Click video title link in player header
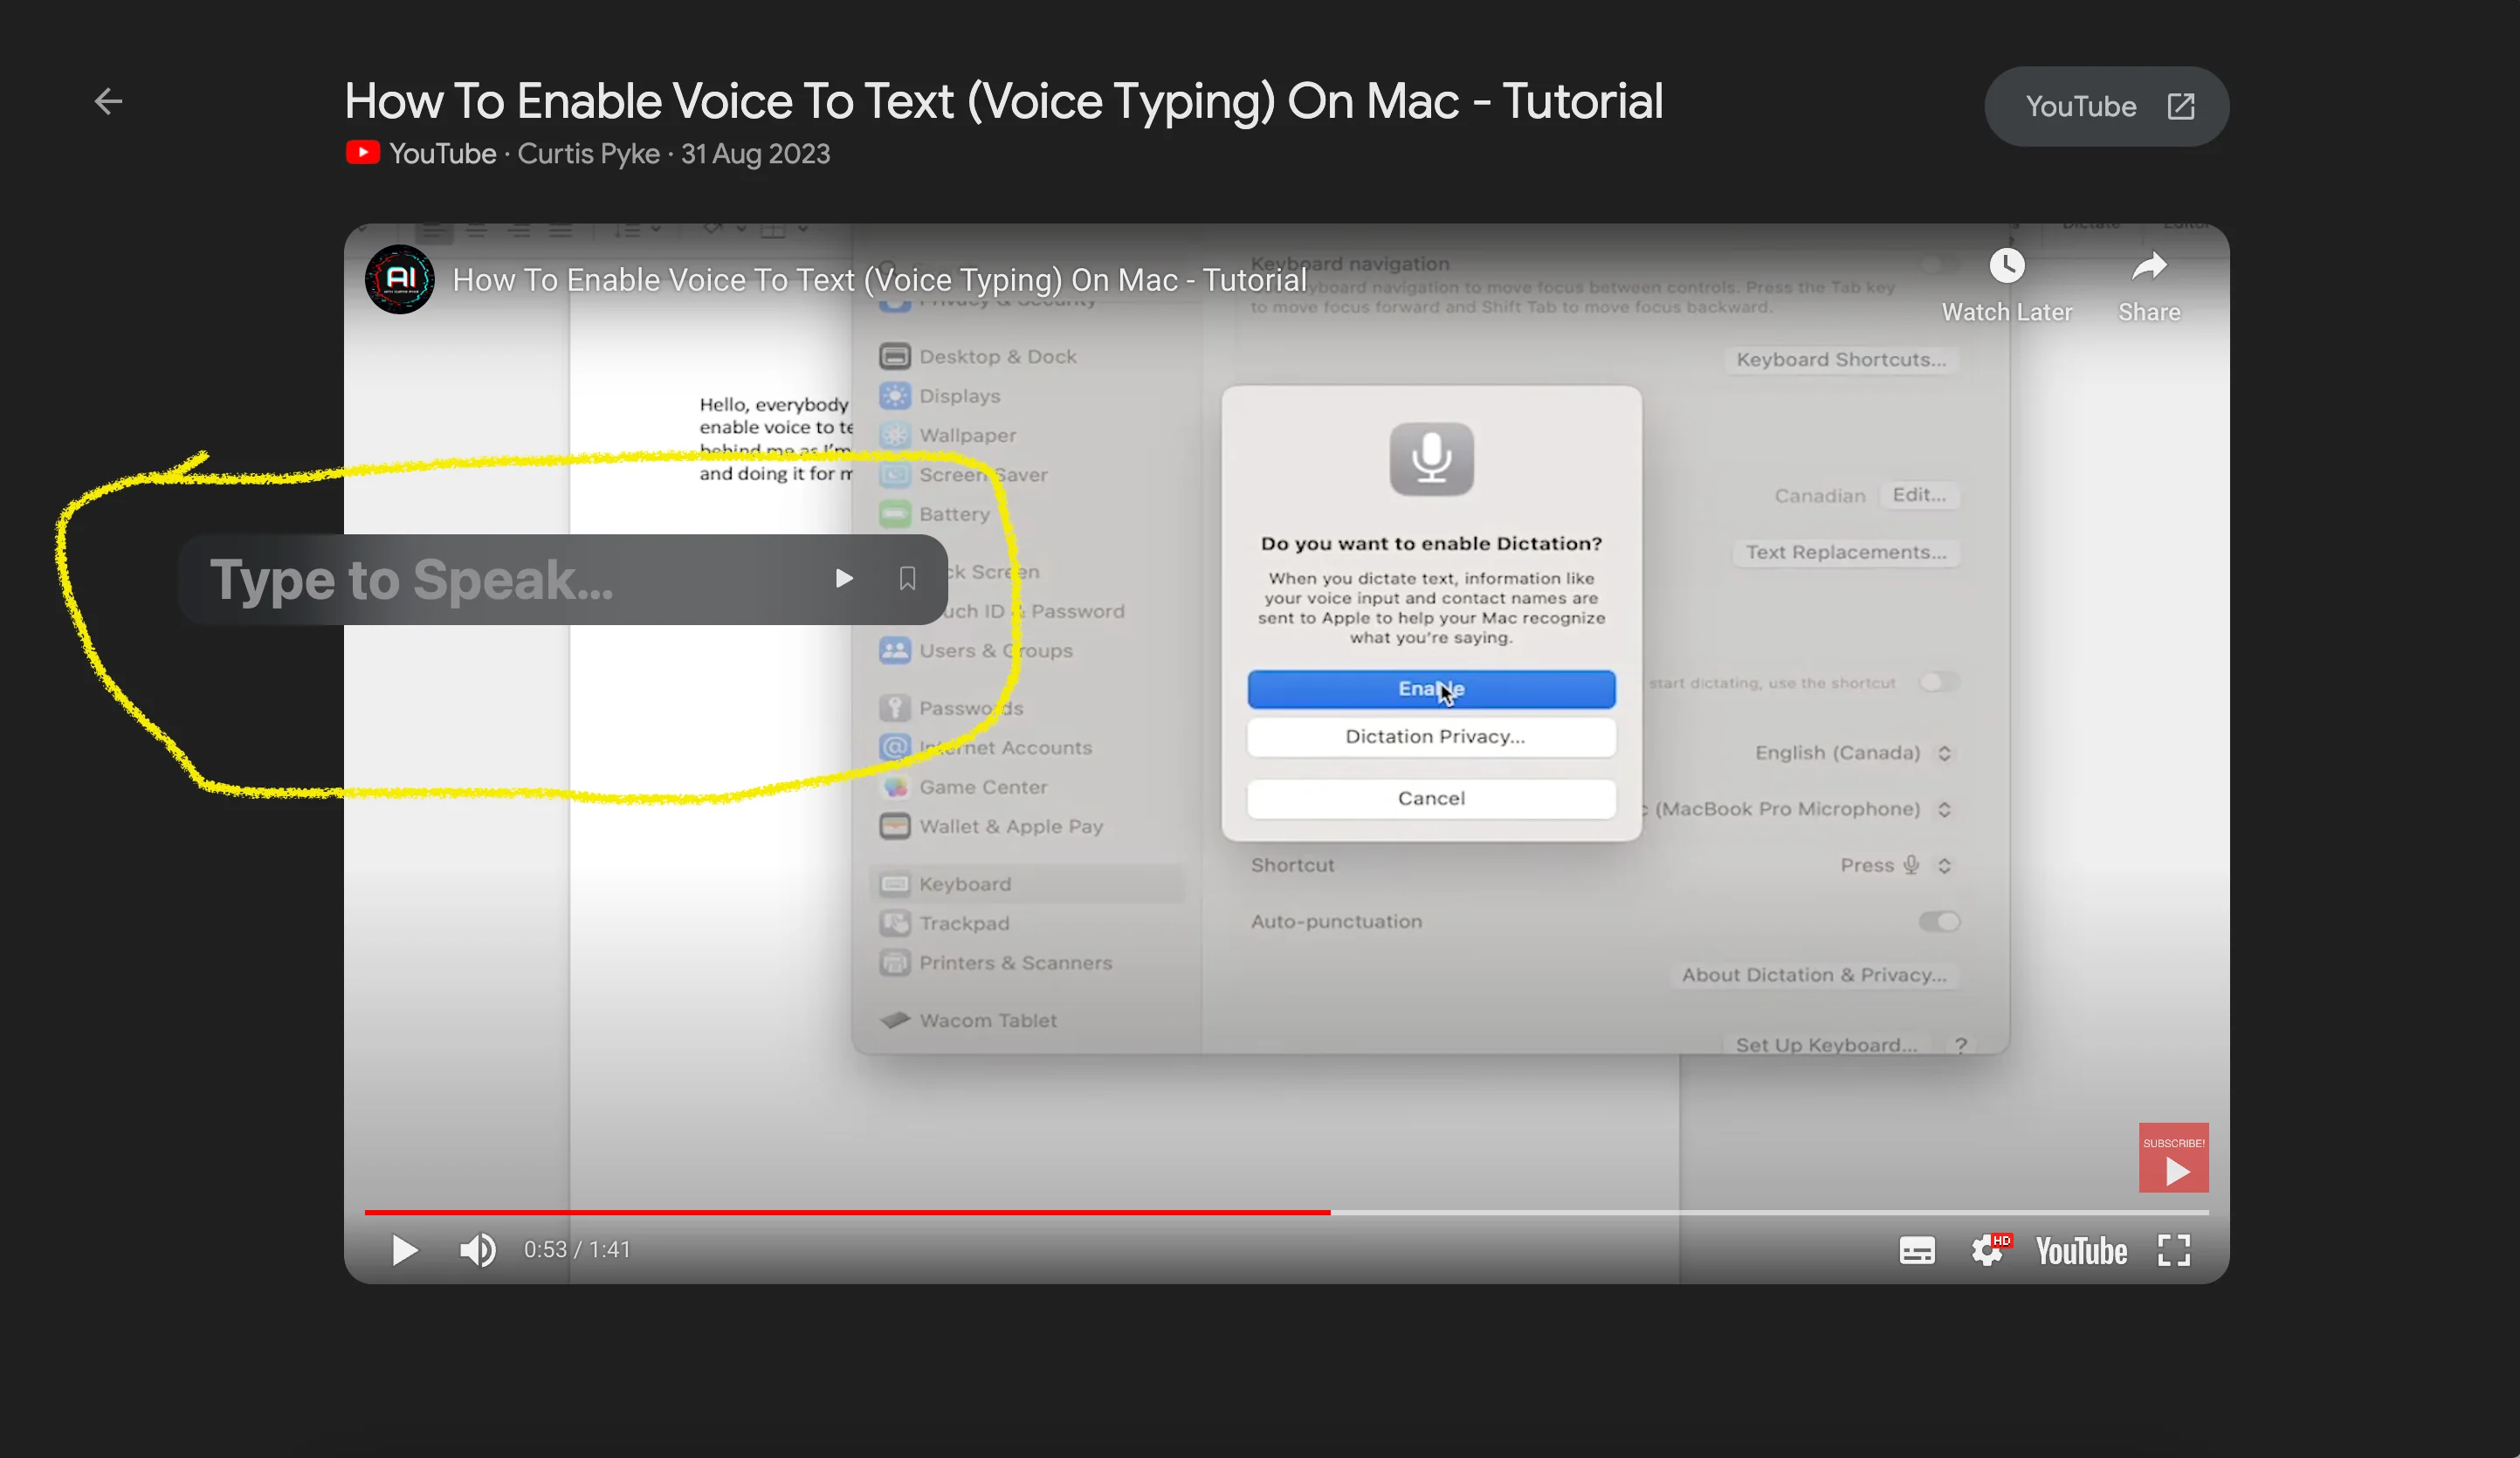 click(x=879, y=280)
